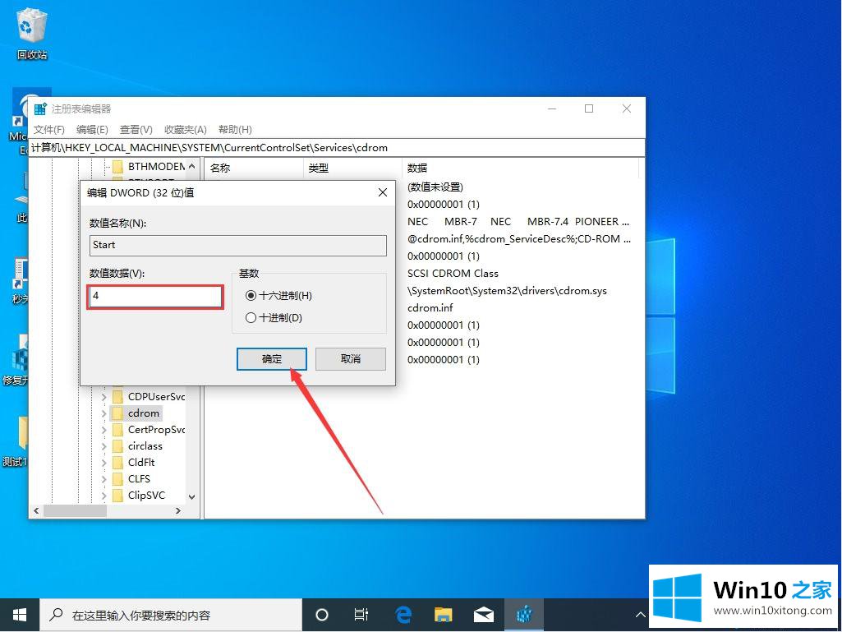Expand the cdrom key in tree
Screen dimensions: 842x632
tap(104, 413)
